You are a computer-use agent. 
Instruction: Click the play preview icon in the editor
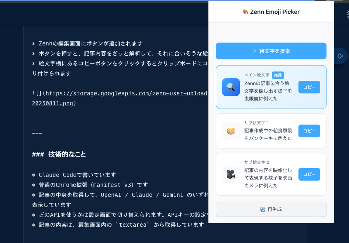click(x=340, y=56)
